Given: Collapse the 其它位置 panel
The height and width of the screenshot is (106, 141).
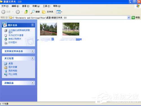Looking at the screenshot, I should (x=32, y=58).
